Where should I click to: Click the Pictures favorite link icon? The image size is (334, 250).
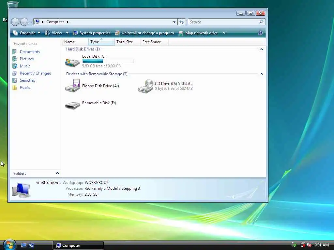tap(15, 59)
